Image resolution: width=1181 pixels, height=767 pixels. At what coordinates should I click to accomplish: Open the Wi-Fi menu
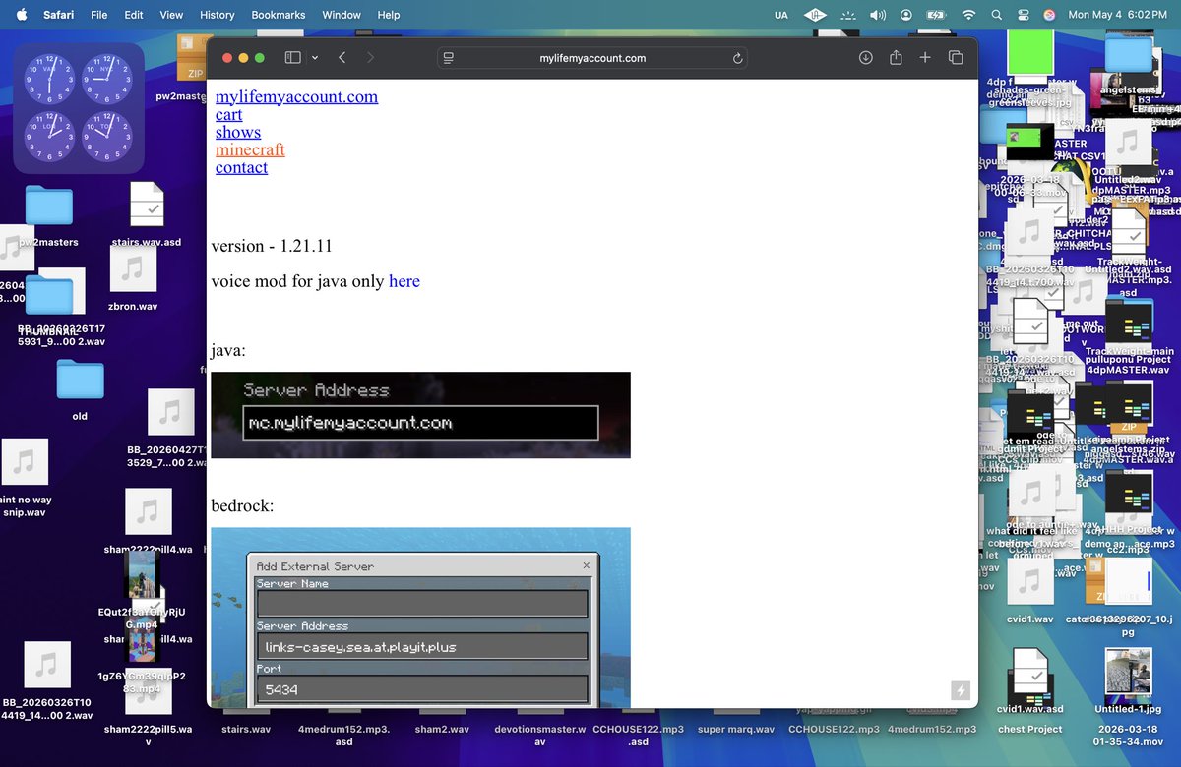[969, 15]
